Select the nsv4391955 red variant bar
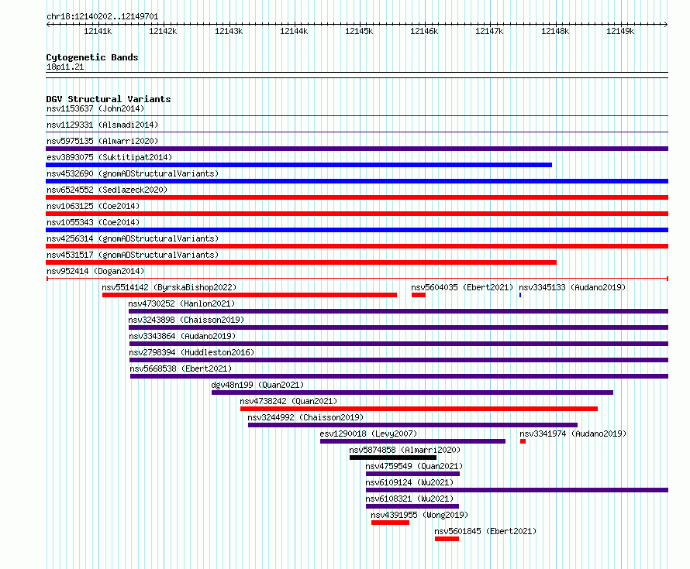690x569 pixels. coord(390,523)
